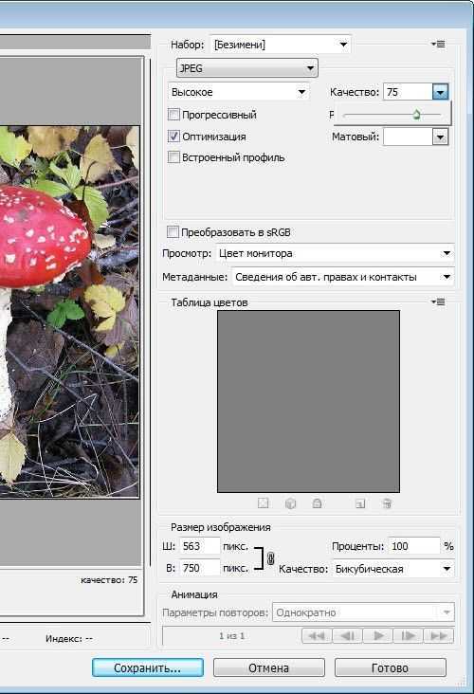
Task: Click the new color icon under color table
Action: [x=360, y=503]
